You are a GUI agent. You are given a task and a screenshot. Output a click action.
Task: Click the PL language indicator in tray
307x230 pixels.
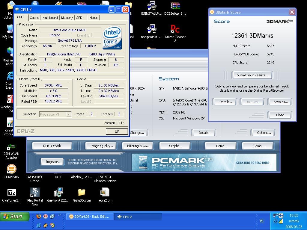(261, 221)
